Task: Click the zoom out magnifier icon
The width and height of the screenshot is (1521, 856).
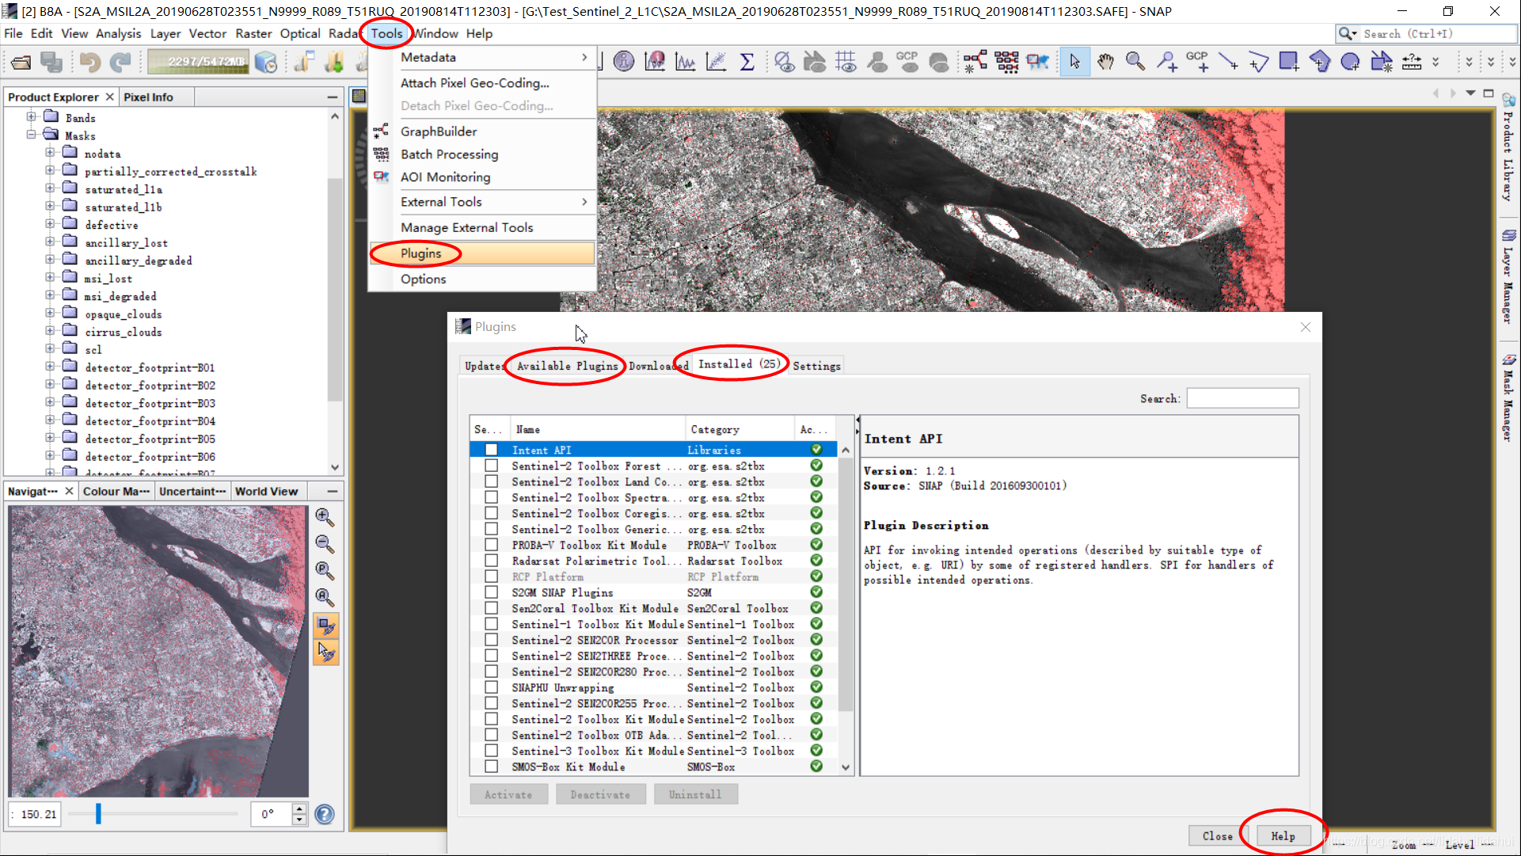Action: (325, 542)
